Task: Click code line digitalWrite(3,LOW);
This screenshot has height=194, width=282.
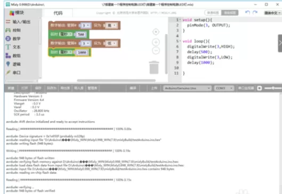Action: pos(210,57)
